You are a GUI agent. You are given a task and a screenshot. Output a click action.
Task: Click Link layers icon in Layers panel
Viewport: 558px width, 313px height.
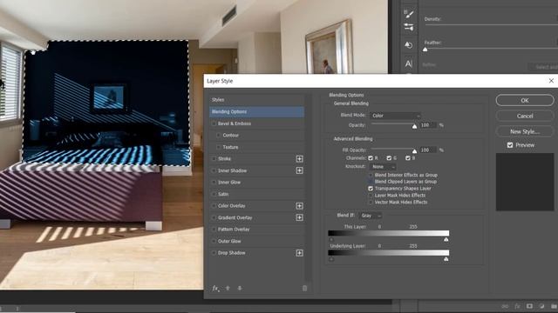click(x=505, y=306)
